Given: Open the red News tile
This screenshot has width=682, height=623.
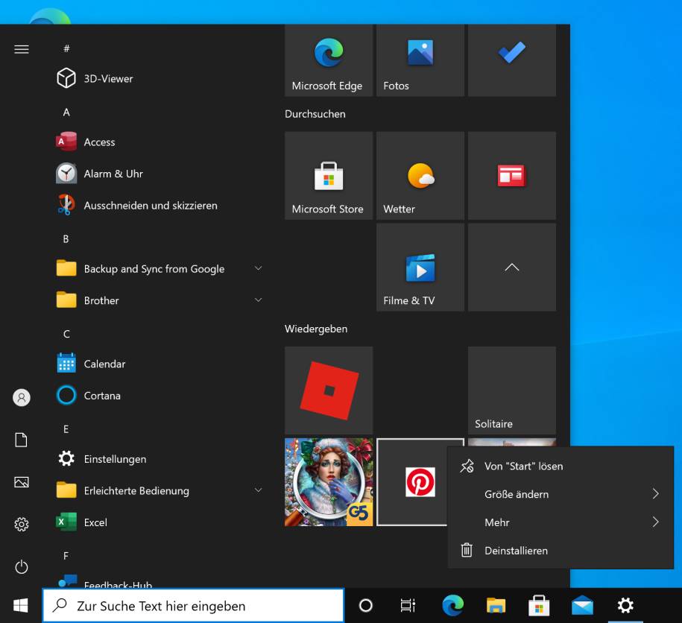Looking at the screenshot, I should [x=512, y=176].
